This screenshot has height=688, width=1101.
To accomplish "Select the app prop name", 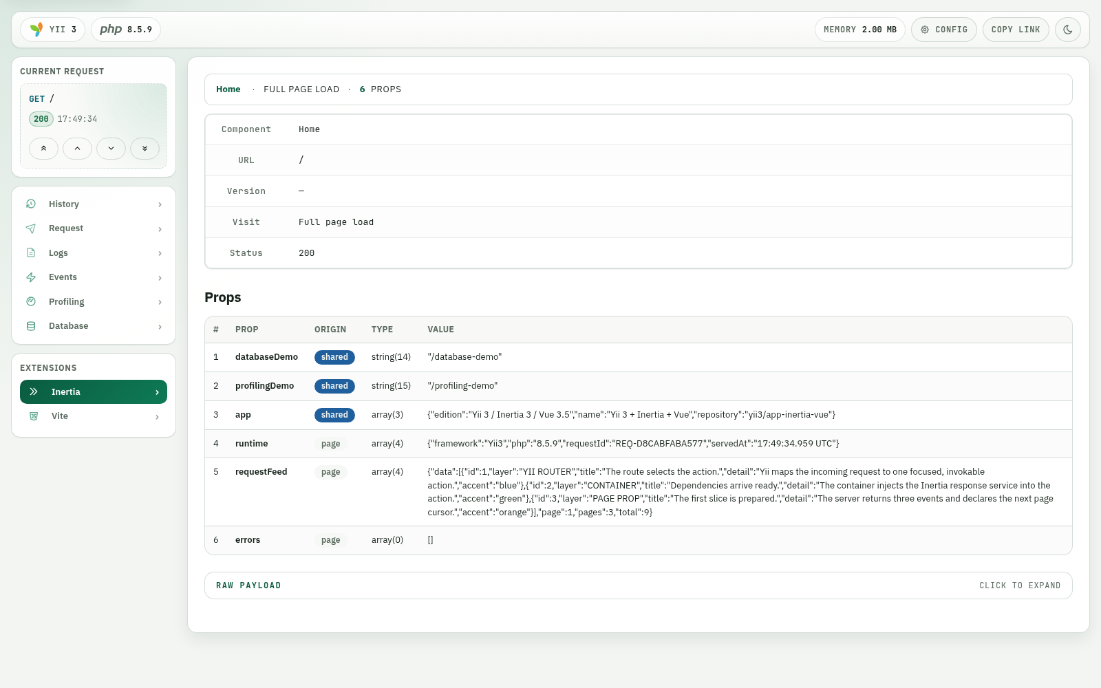I will coord(243,415).
